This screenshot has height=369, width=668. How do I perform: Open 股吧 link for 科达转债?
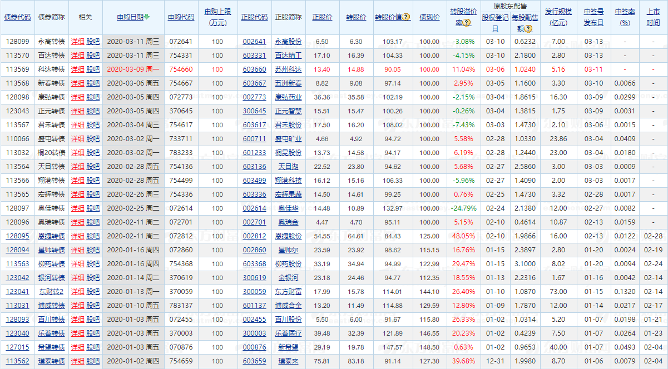pos(93,69)
